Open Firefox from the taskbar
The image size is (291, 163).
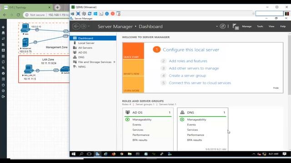(114, 154)
